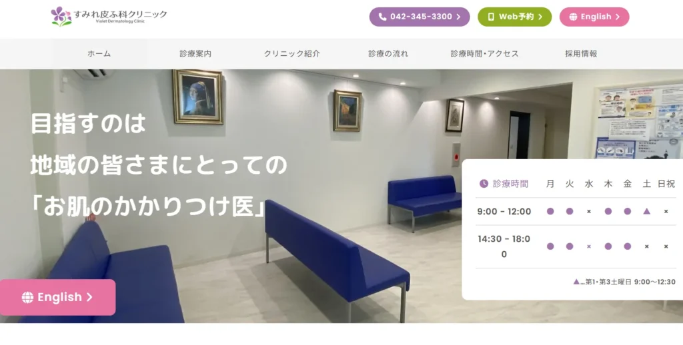This screenshot has width=683, height=345.
Task: Click the clock icon beside 診療時間
Action: 484,184
